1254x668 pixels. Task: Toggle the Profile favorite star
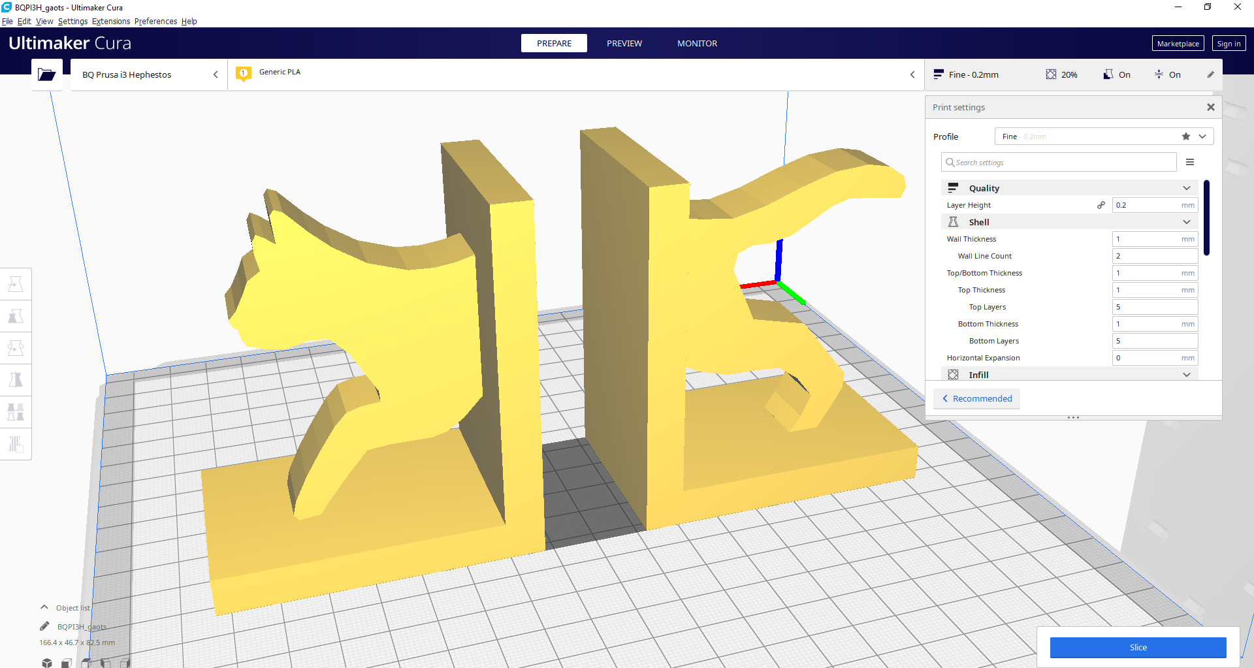(1185, 136)
